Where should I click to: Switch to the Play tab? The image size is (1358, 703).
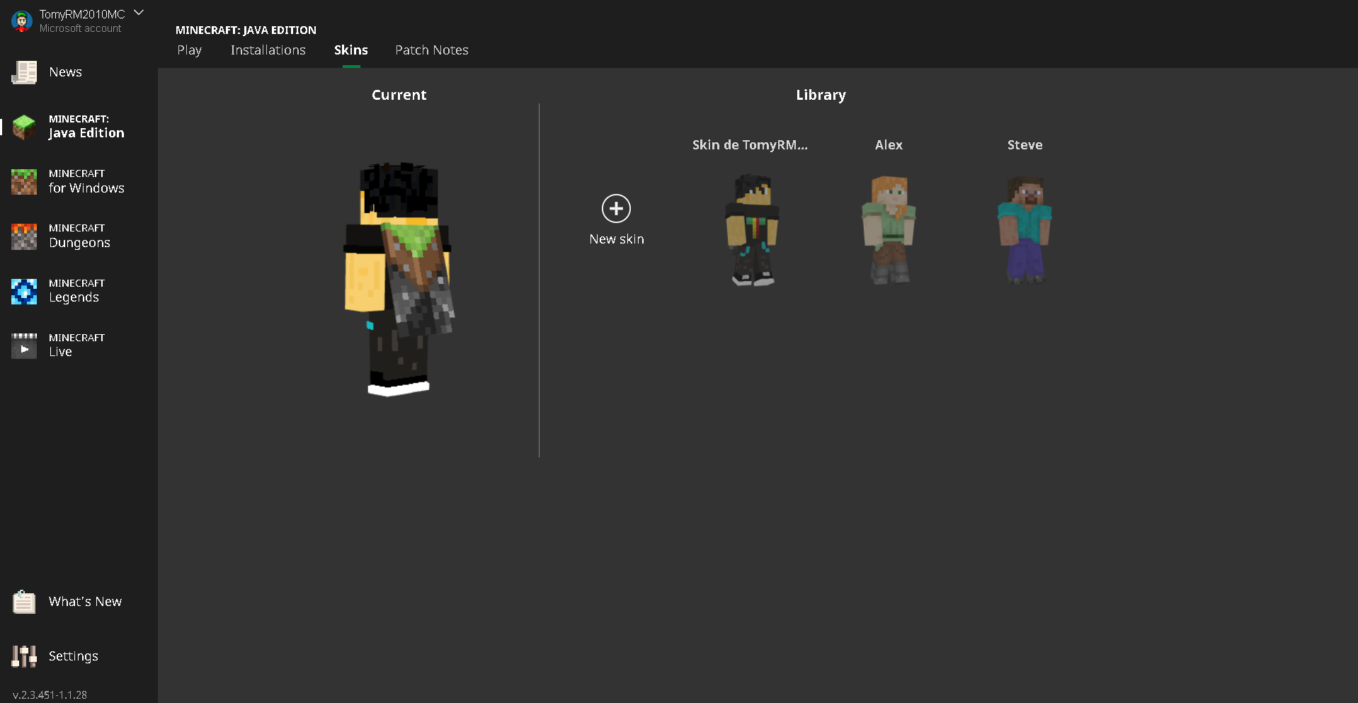point(190,50)
